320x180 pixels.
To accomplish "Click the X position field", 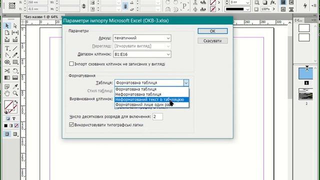I will (x=37, y=2).
